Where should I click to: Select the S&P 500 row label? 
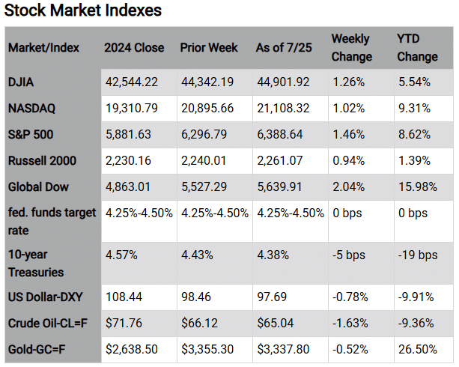tap(31, 134)
